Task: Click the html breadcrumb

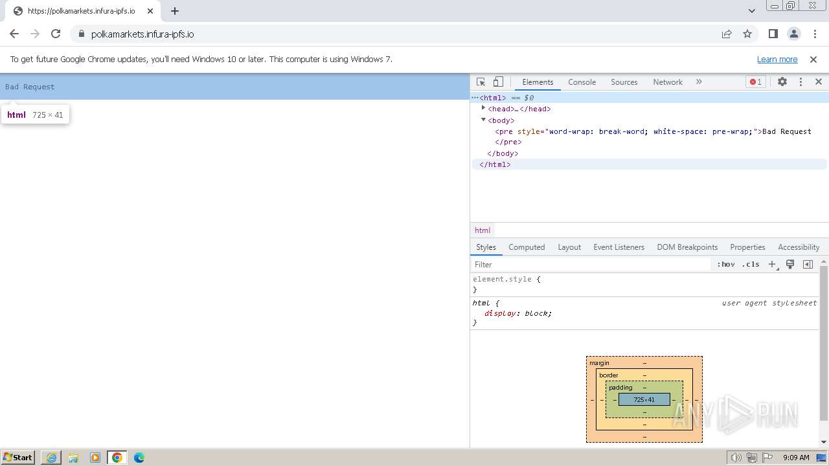Action: click(483, 230)
